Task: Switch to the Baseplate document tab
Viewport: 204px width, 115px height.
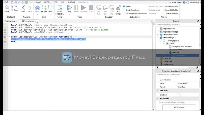Action: coord(11,21)
